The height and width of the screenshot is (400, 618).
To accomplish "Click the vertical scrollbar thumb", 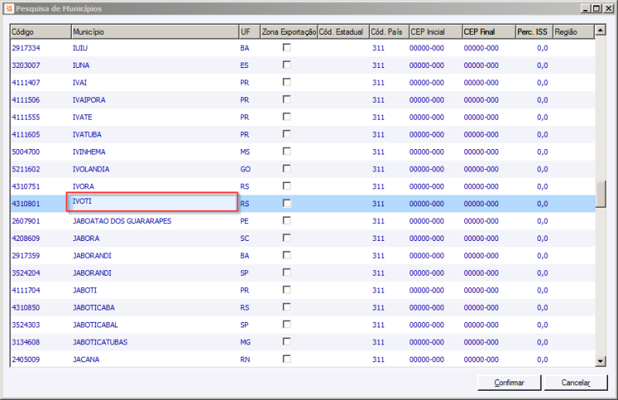I will point(600,194).
